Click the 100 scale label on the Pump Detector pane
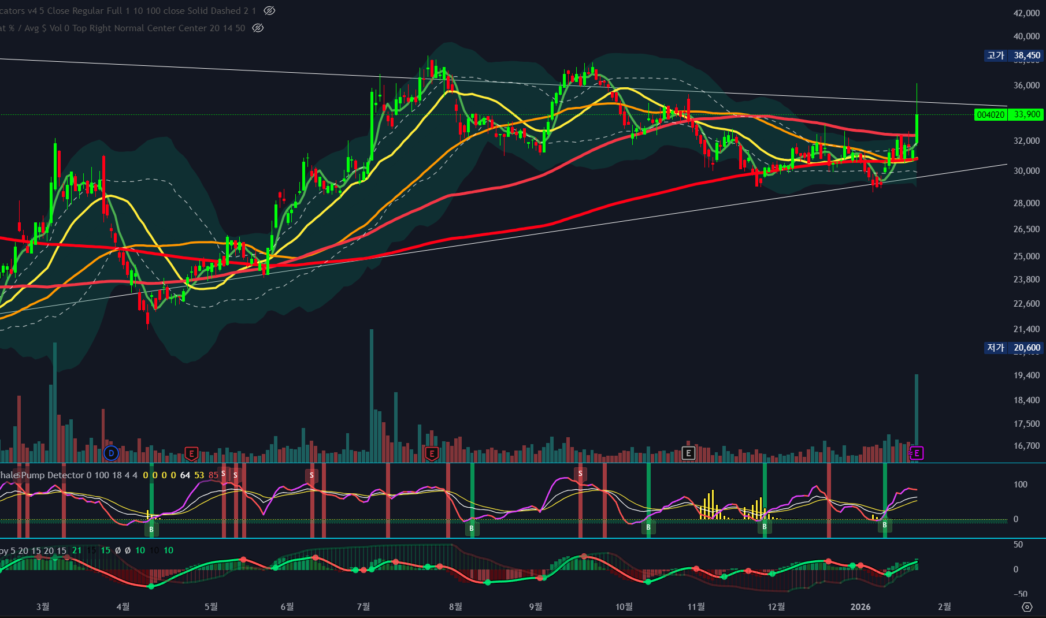Image resolution: width=1046 pixels, height=618 pixels. tap(1021, 484)
